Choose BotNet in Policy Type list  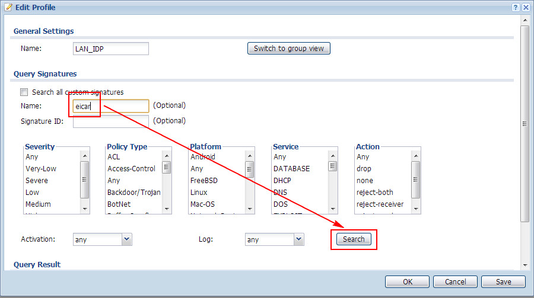coord(119,204)
